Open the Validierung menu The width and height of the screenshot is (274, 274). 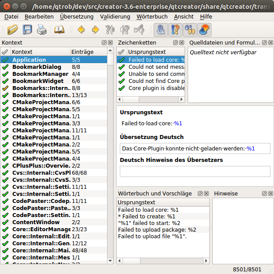tap(115, 16)
